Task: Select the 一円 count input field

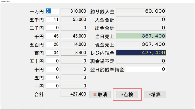Action: pyautogui.click(x=52, y=86)
